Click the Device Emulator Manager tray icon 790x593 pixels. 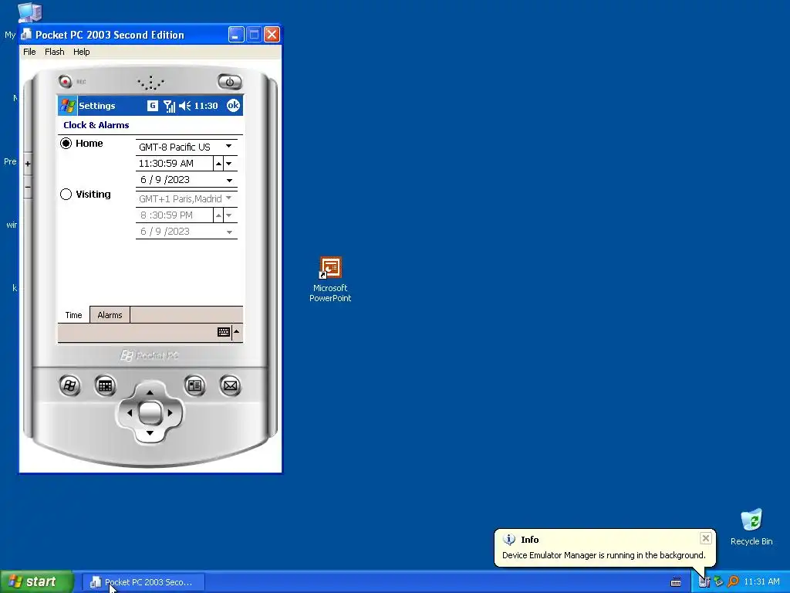(x=704, y=582)
